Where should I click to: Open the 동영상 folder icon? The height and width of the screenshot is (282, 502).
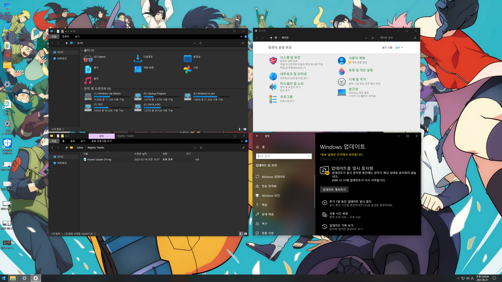pos(188,58)
